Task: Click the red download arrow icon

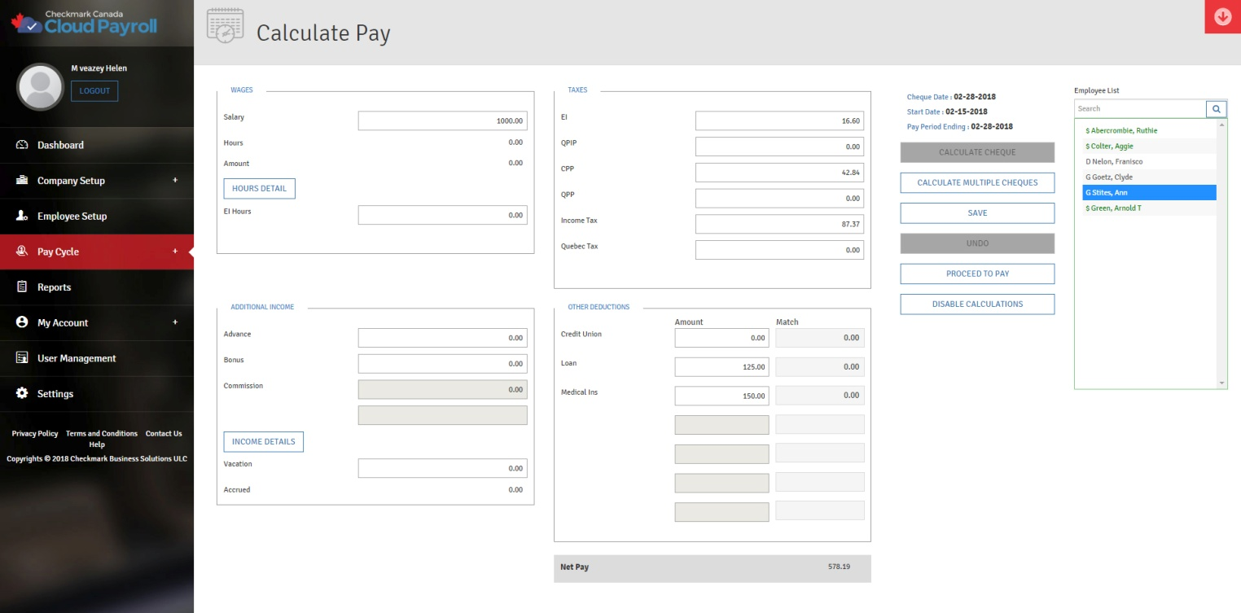Action: pos(1222,17)
